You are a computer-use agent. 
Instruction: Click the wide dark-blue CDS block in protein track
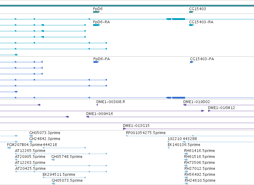click(x=178, y=98)
